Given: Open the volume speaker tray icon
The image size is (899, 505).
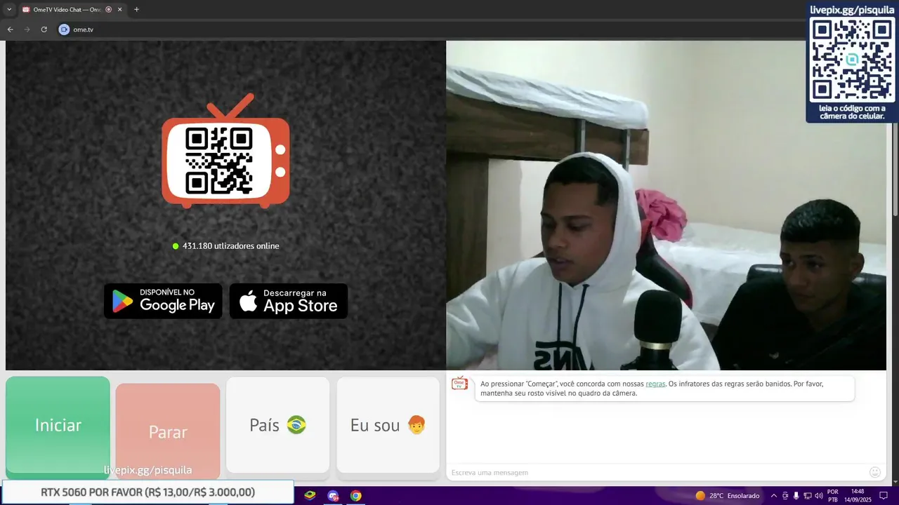Looking at the screenshot, I should pyautogui.click(x=818, y=496).
